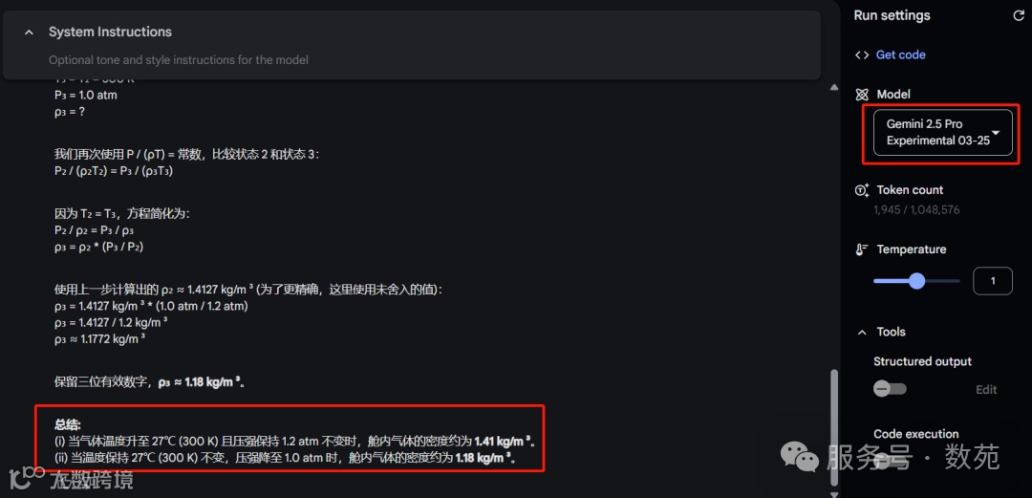Viewport: 1032px width, 498px height.
Task: Click the Token count icon
Action: (x=862, y=190)
